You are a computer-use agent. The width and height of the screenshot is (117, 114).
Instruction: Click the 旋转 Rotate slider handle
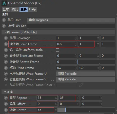pos(65,110)
